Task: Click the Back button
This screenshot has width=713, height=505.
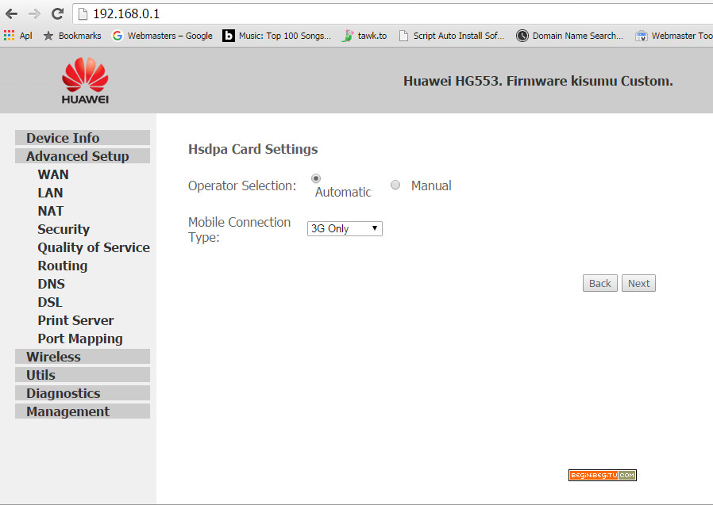Action: coord(599,283)
